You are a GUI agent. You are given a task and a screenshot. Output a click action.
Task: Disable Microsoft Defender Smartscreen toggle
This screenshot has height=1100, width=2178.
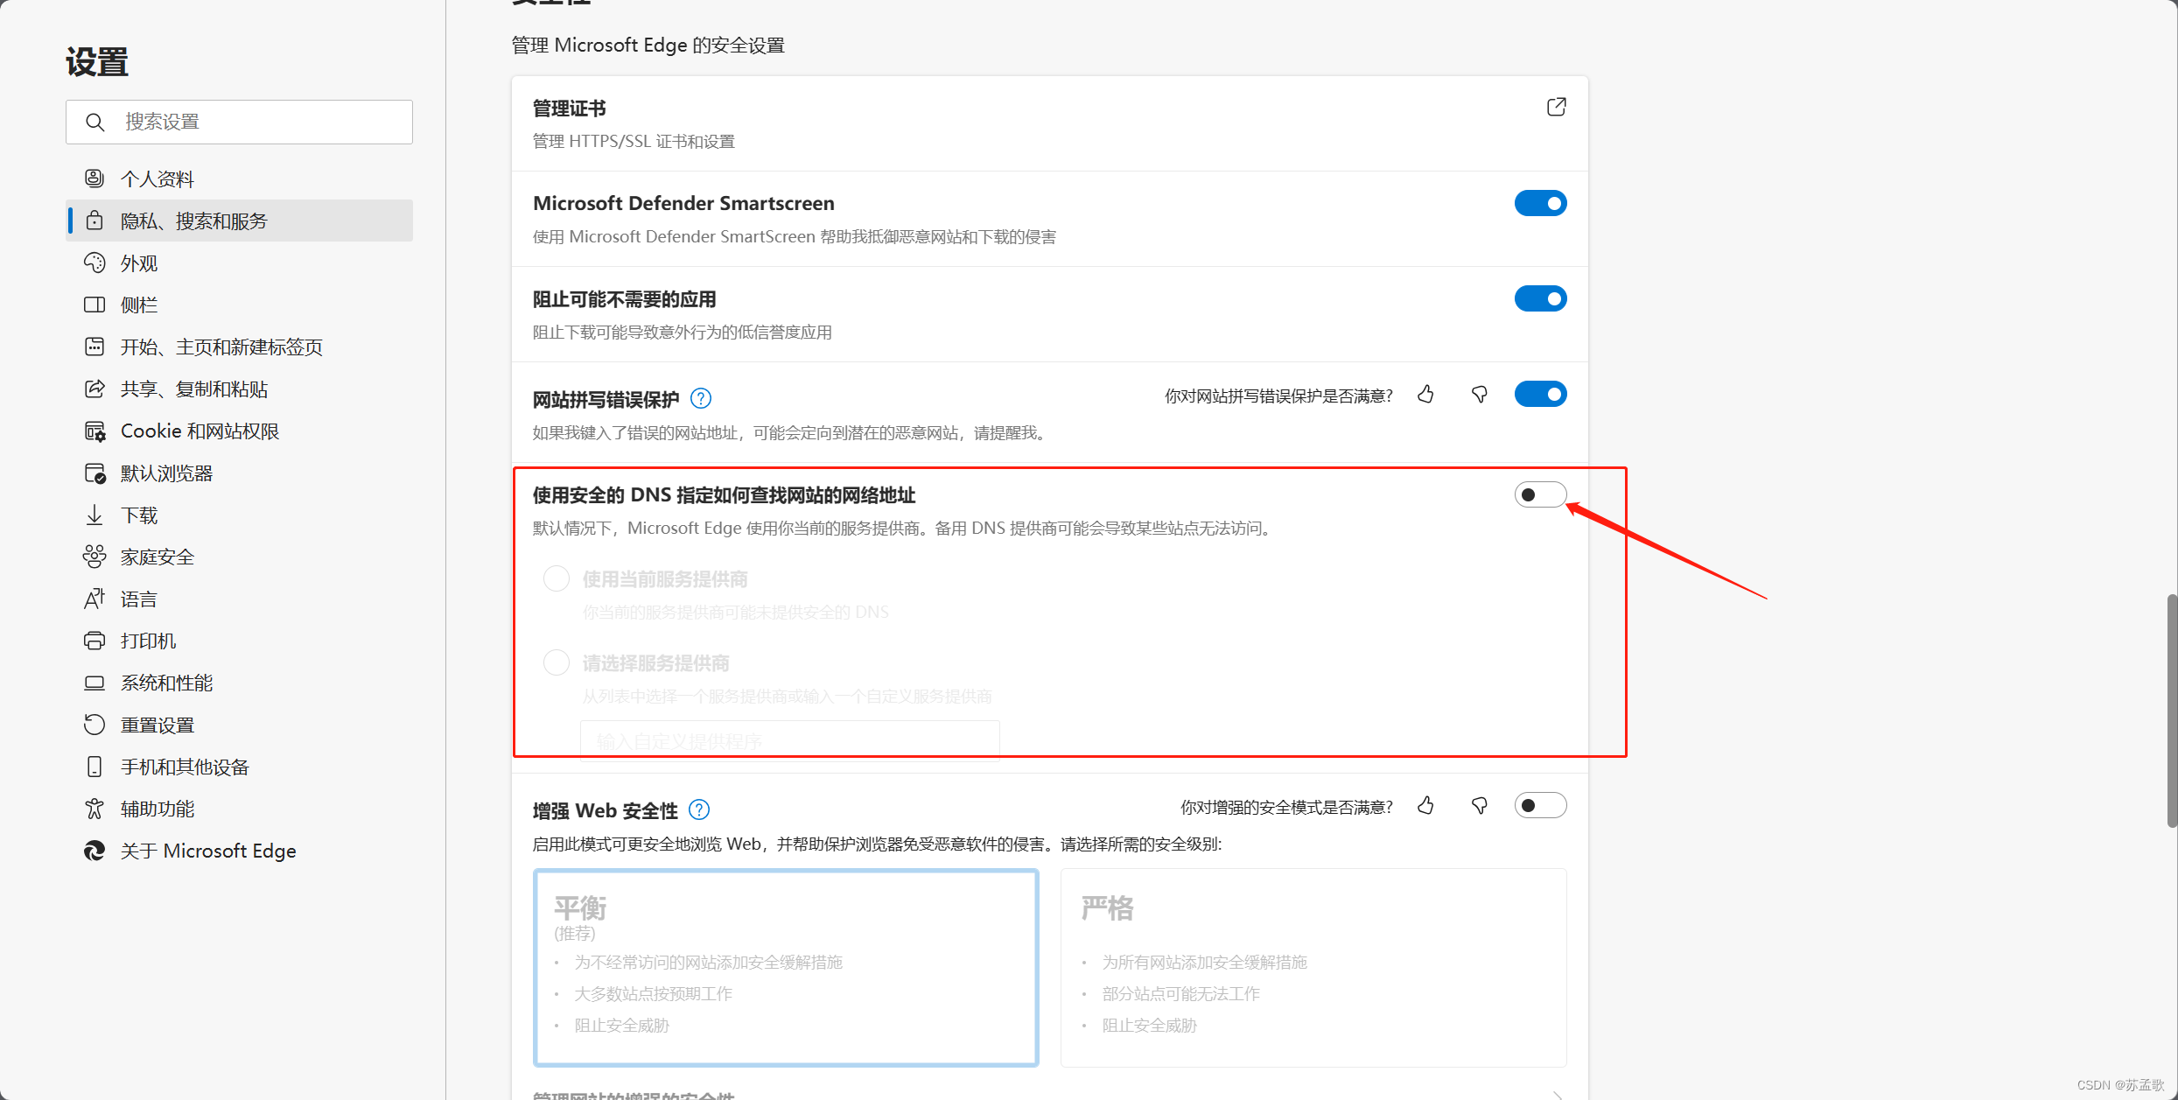click(x=1540, y=204)
